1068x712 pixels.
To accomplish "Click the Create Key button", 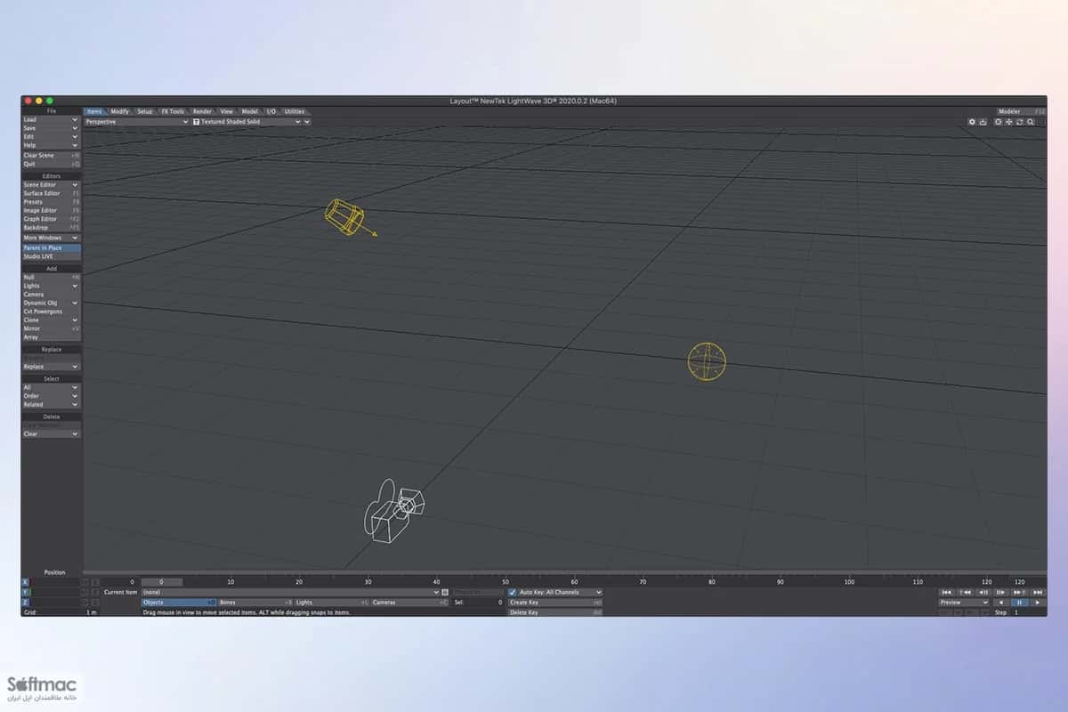I will [555, 603].
